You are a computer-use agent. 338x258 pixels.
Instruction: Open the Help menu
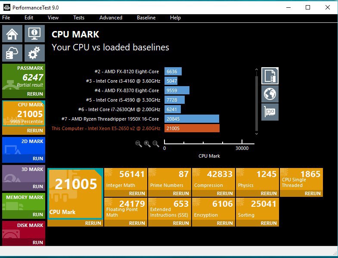pos(175,18)
